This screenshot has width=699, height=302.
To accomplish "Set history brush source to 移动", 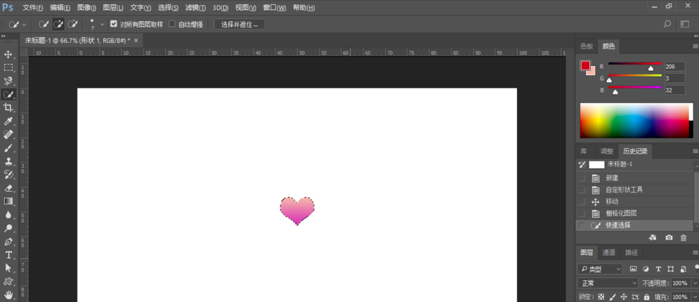I will [582, 202].
